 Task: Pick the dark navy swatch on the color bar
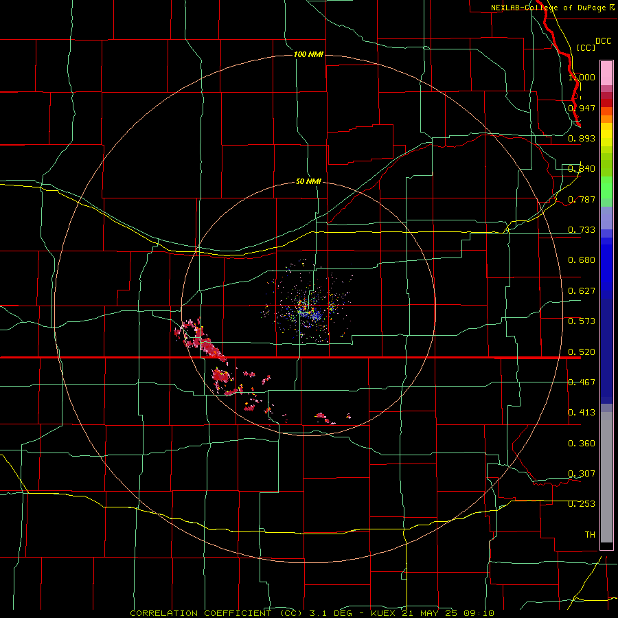(606, 347)
